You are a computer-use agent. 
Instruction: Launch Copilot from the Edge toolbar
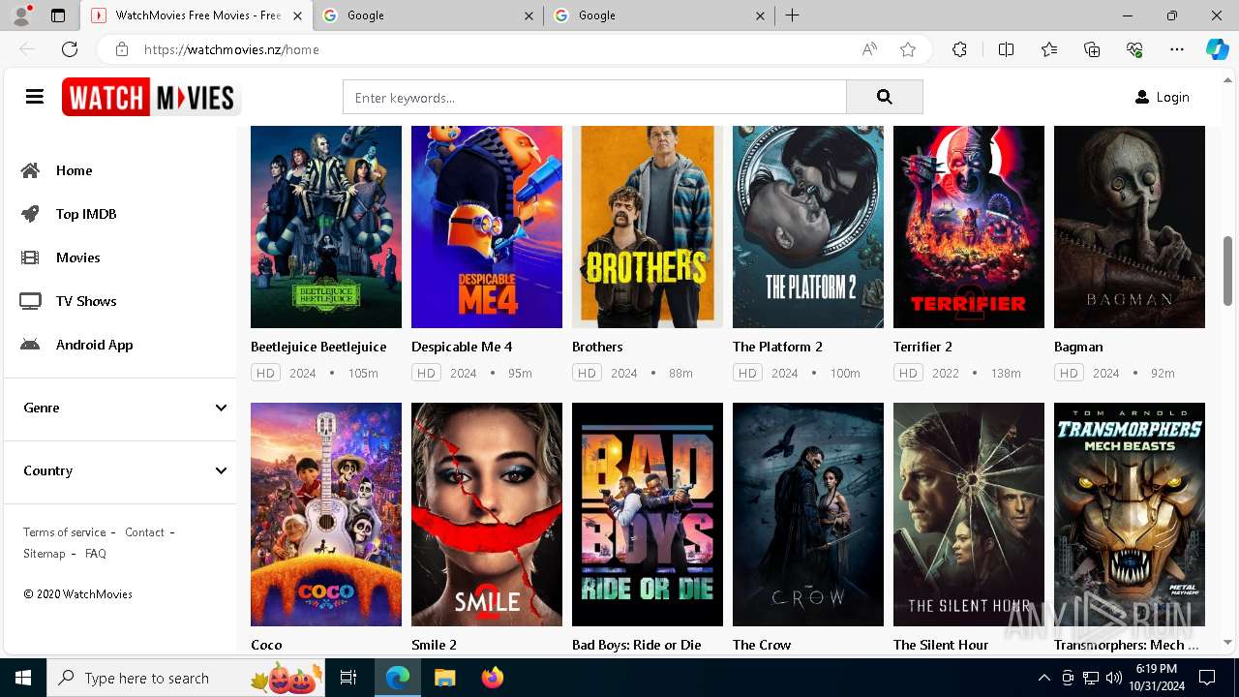pos(1217,49)
